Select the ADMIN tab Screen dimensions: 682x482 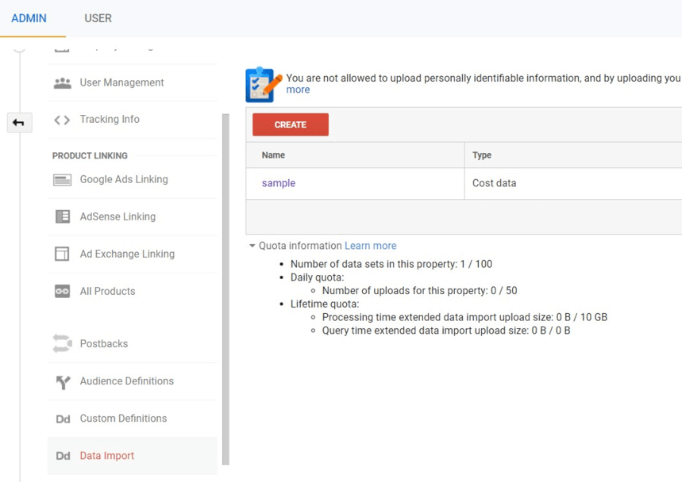[29, 18]
